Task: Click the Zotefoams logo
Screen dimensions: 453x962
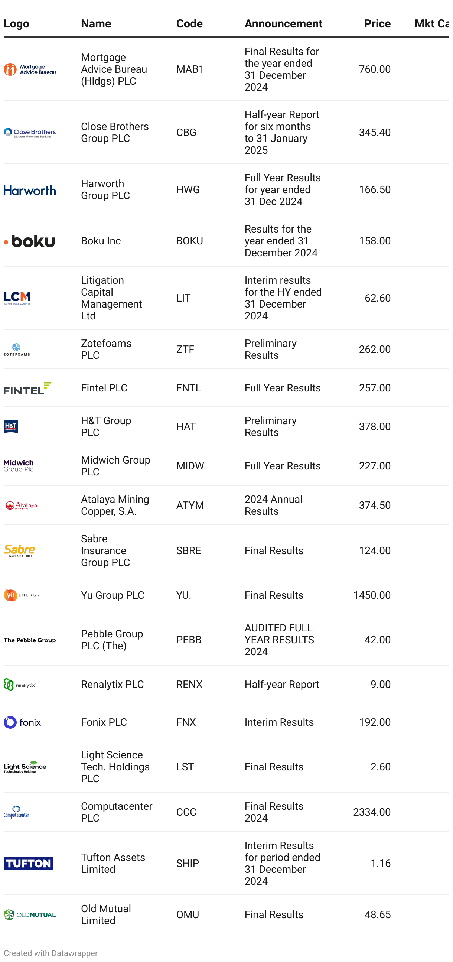Action: pos(17,350)
